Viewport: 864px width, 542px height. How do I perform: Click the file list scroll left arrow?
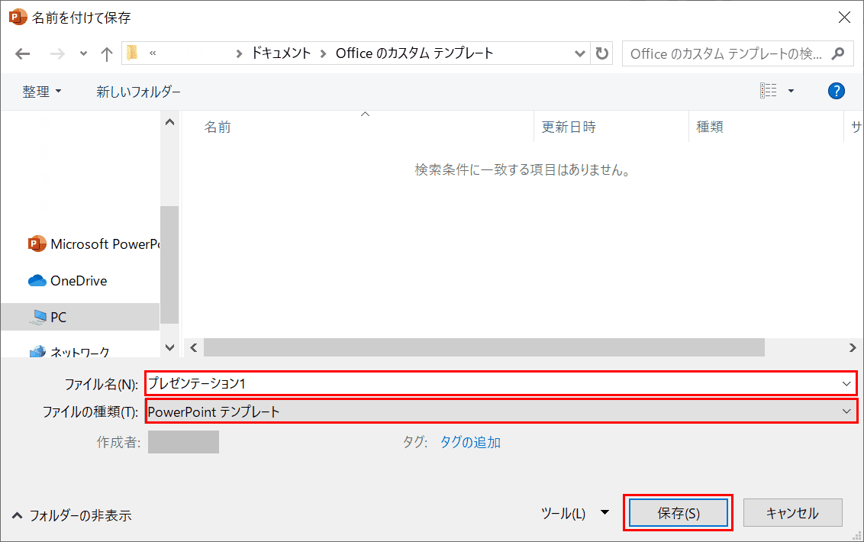point(193,347)
